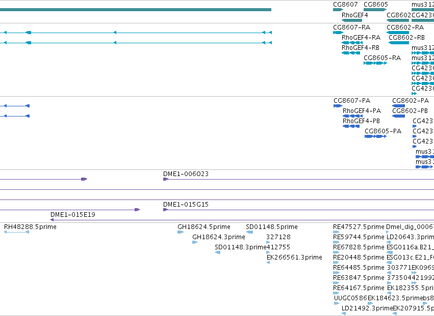Open feature 412755
This screenshot has height=316, width=434.
278,247
